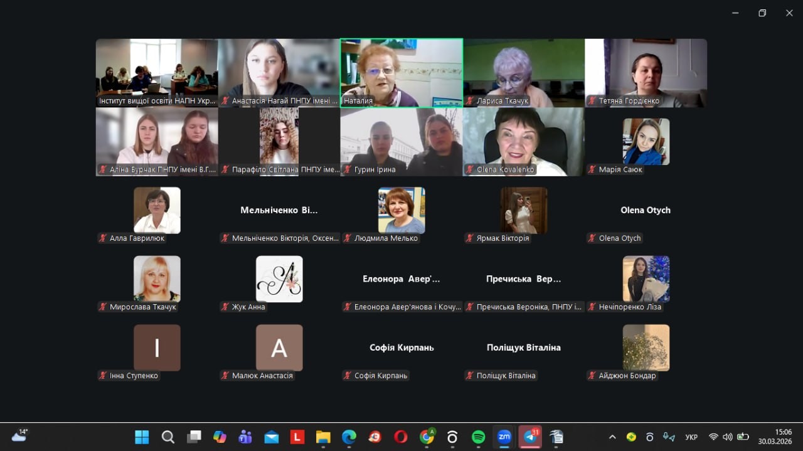Select Olena Kovalenko's video tile
This screenshot has height=451, width=803.
(x=523, y=141)
